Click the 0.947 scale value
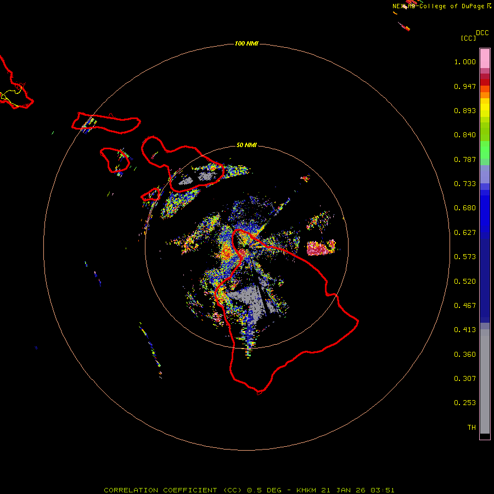 coord(465,86)
